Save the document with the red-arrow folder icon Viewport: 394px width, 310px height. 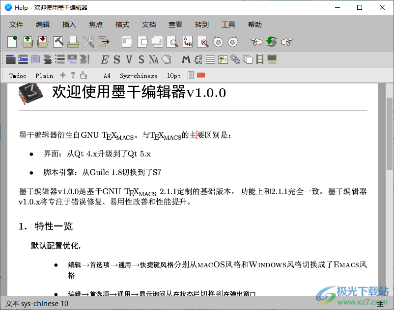coord(43,42)
